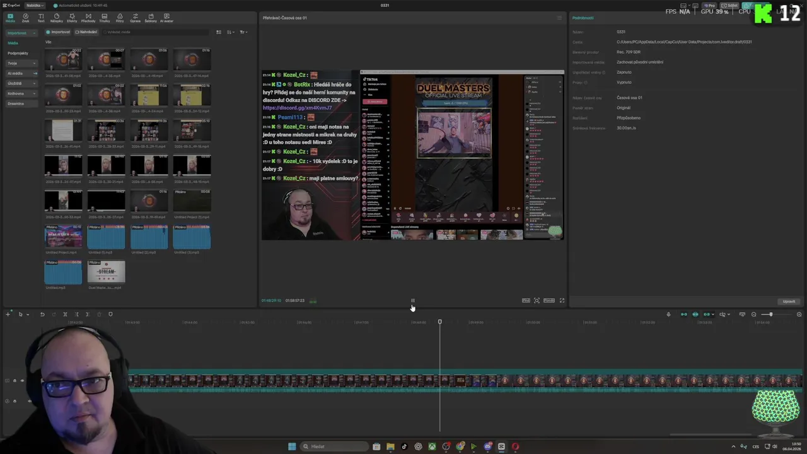
Task: Toggle main video track visibility eye
Action: tap(22, 380)
